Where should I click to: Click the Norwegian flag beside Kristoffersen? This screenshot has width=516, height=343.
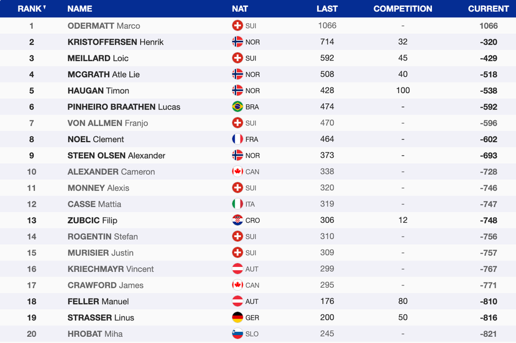[238, 42]
